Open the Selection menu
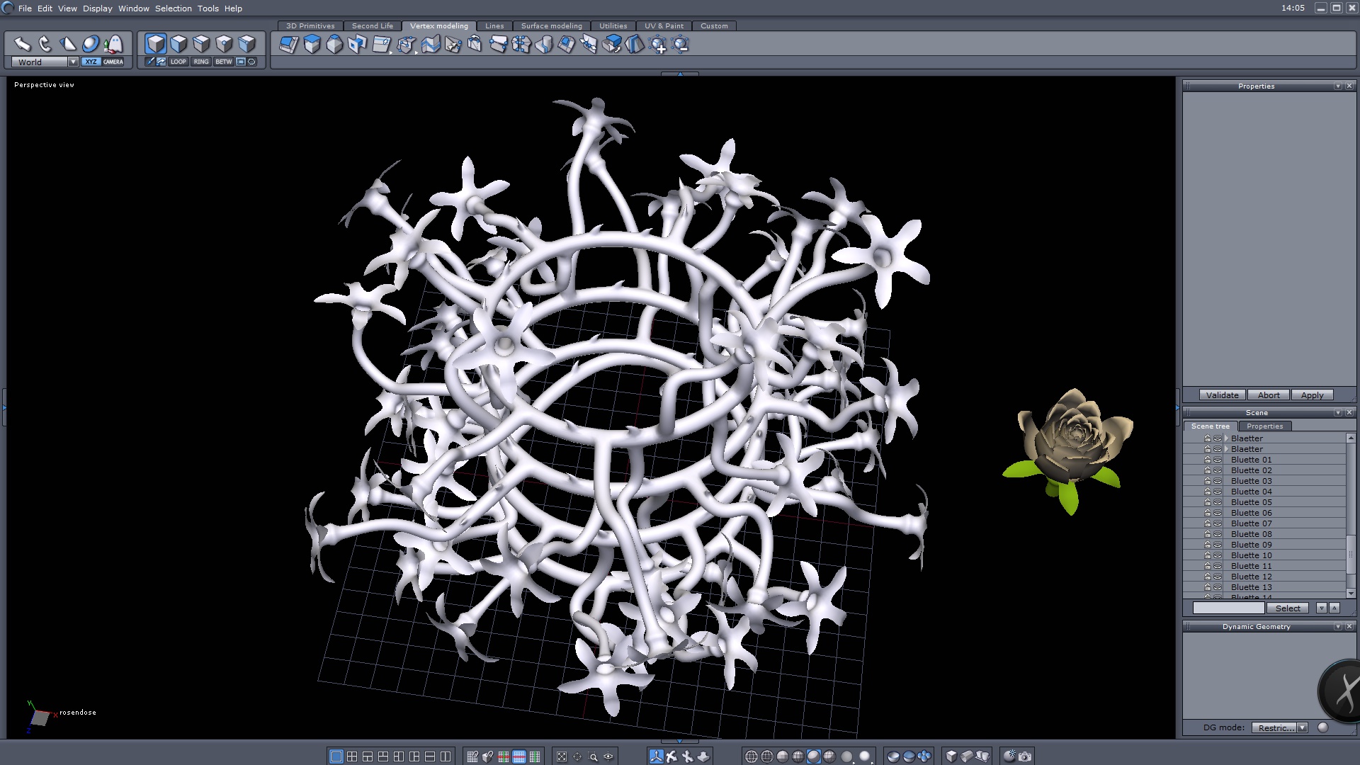Screen dimensions: 1360x765 (x=173, y=8)
